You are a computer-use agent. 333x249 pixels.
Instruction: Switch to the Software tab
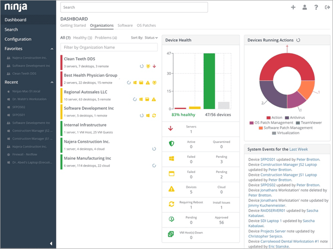click(x=125, y=26)
